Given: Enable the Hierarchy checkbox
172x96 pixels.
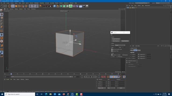Looking at the screenshot, I should [117, 57].
